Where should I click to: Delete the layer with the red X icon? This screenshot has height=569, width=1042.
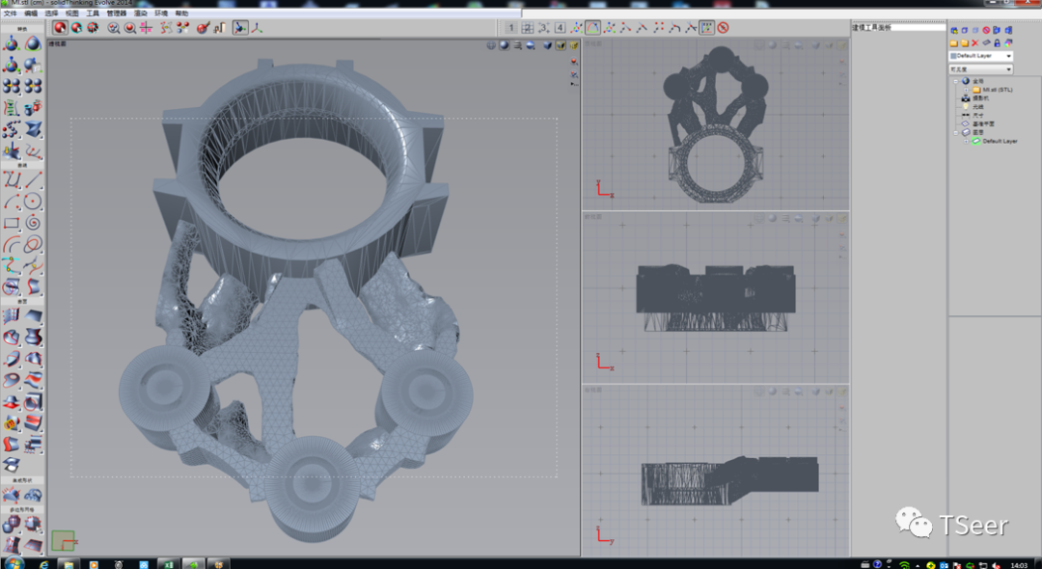(x=974, y=42)
